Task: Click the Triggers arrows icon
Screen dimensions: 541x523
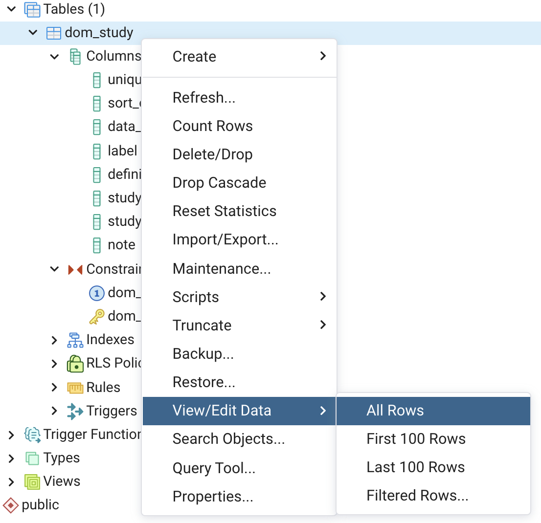Action: pyautogui.click(x=75, y=411)
